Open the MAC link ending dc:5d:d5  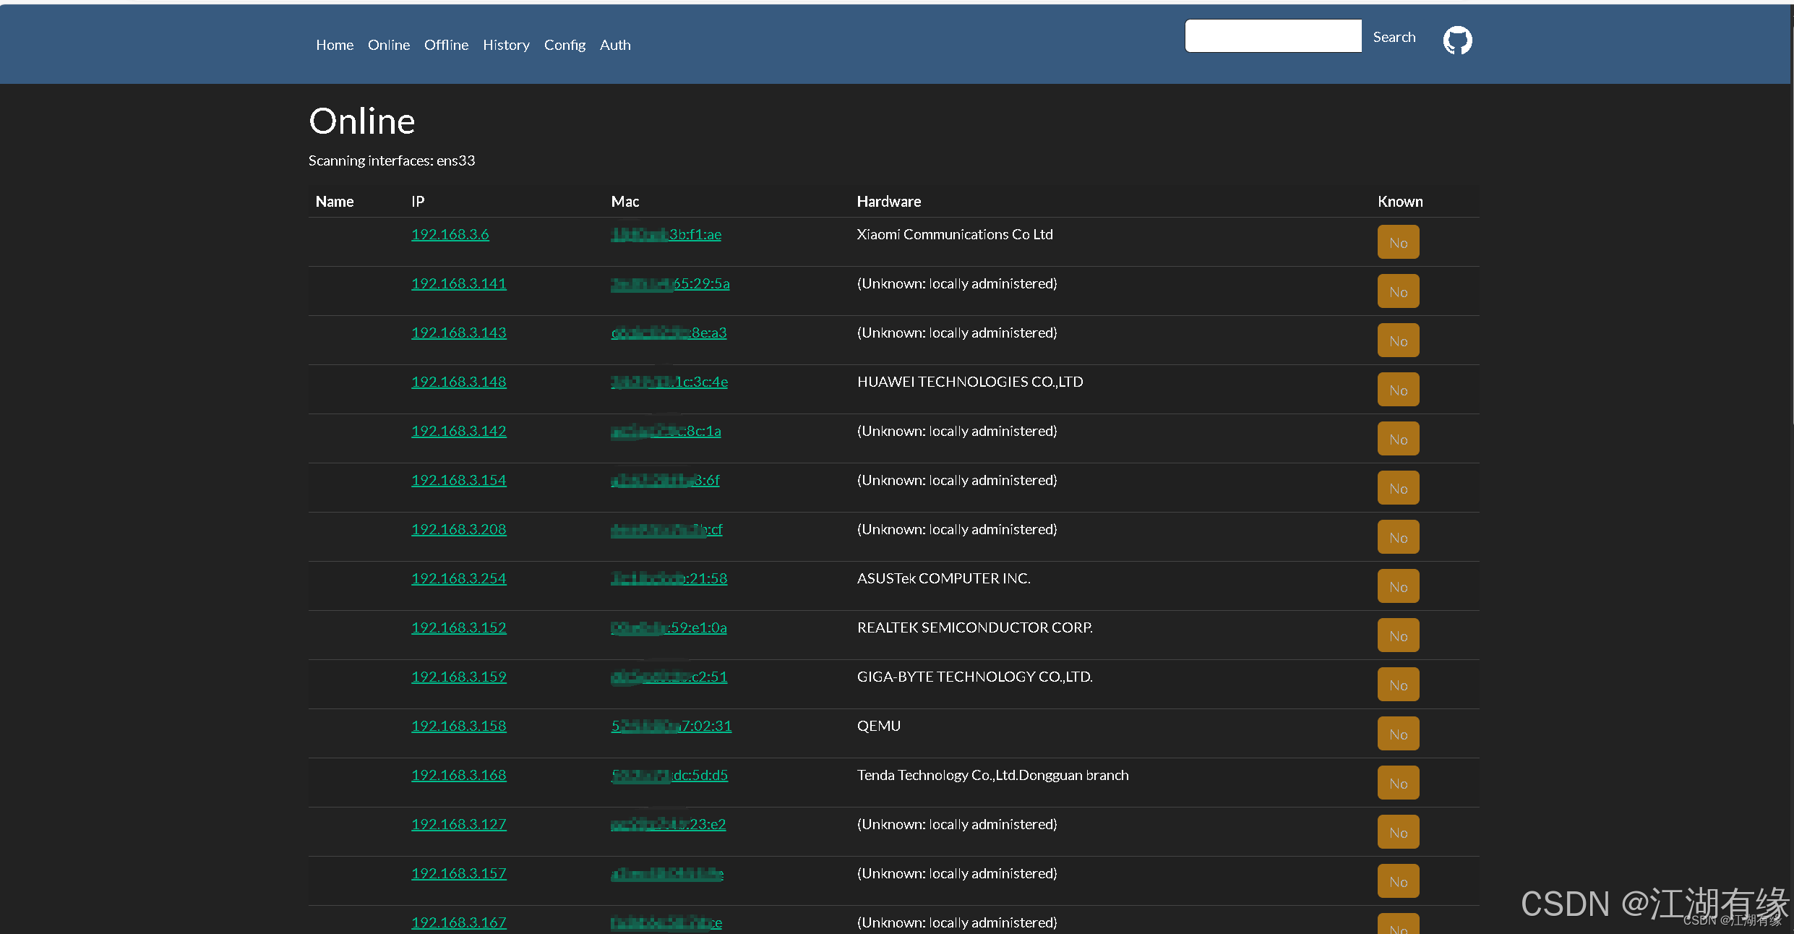click(669, 775)
